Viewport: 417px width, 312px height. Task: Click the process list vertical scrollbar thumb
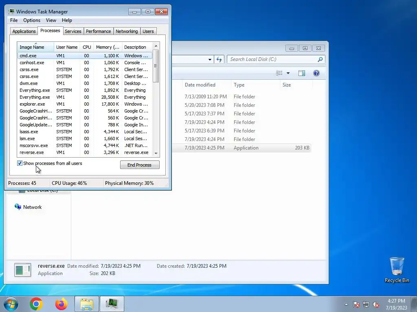pos(156,66)
